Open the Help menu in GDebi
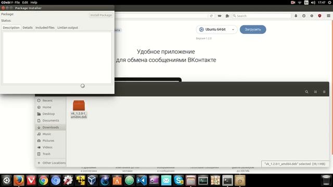 34,3
